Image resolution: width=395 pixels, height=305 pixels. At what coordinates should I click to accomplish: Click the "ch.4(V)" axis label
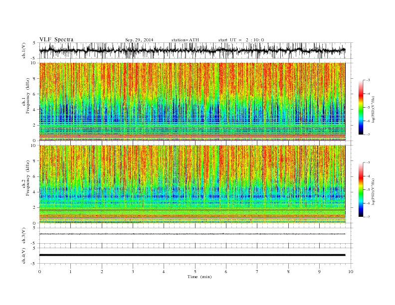click(24, 256)
